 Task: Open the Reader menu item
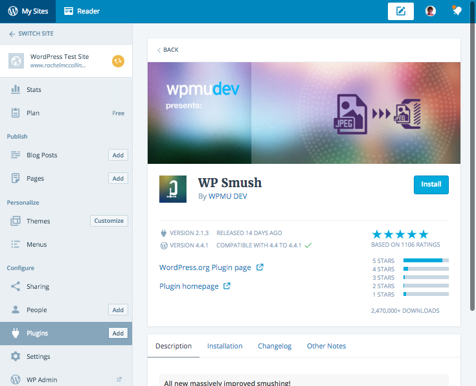(82, 11)
